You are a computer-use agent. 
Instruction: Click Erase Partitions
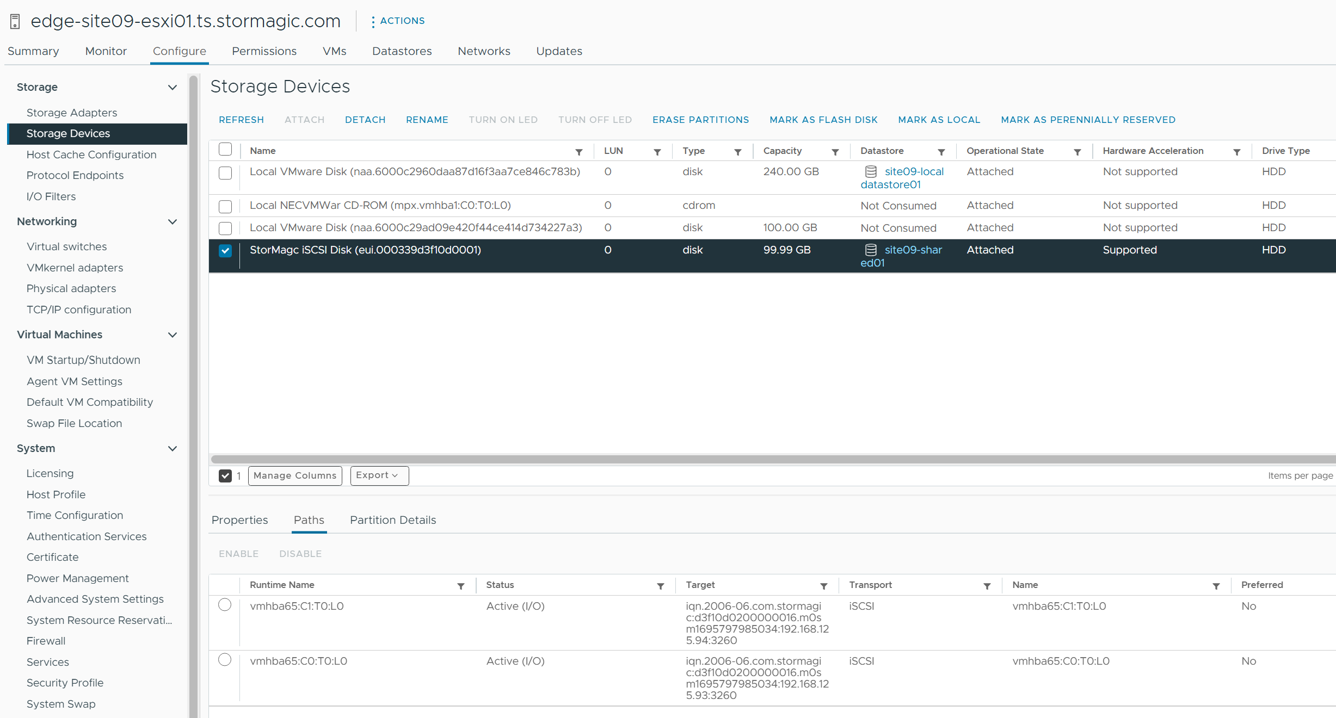(x=701, y=120)
